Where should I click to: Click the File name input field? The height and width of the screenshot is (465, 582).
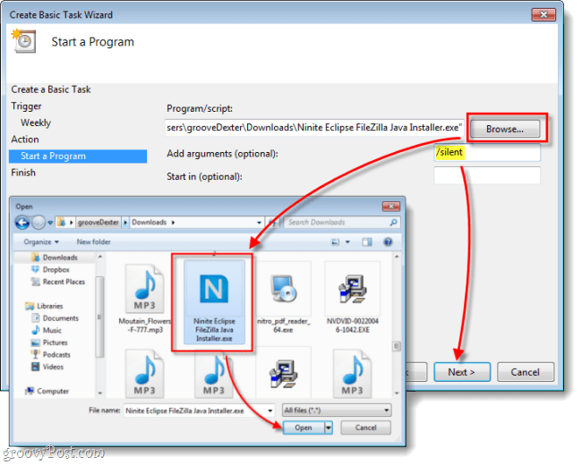(x=200, y=410)
